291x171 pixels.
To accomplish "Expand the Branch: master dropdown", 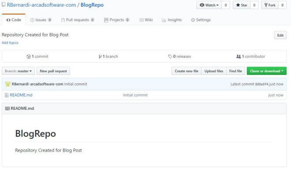I will 18,71.
